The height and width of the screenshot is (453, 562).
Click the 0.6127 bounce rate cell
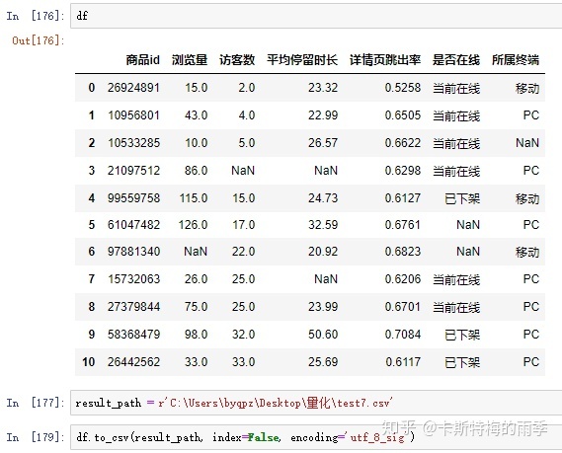pos(403,198)
